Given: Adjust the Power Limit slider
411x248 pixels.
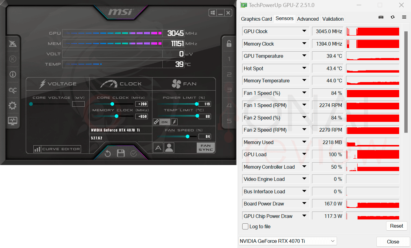Looking at the screenshot, I should (196, 104).
